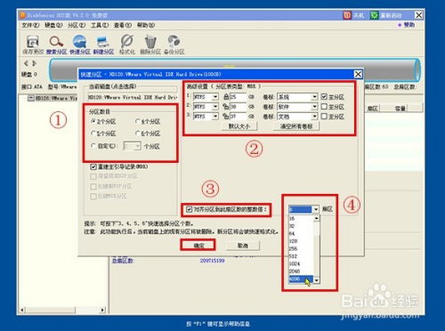Click the Save Changes (保存更改) toolbar icon
Screen dimensions: 445x331
33,42
